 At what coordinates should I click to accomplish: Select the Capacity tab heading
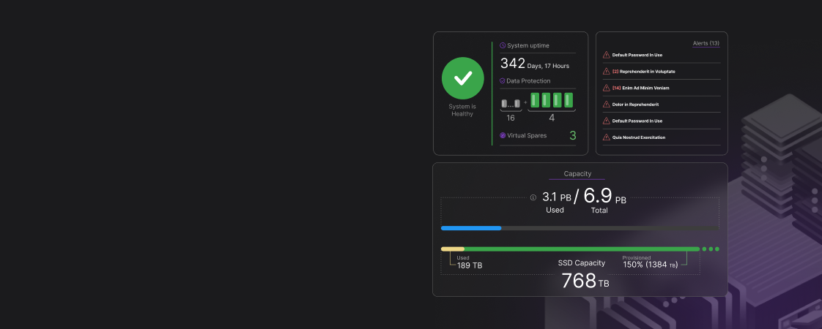[577, 174]
